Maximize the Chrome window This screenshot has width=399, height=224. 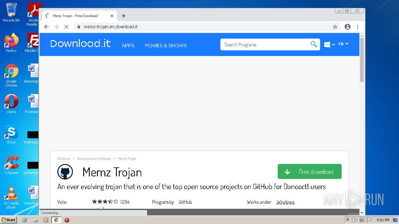click(347, 11)
